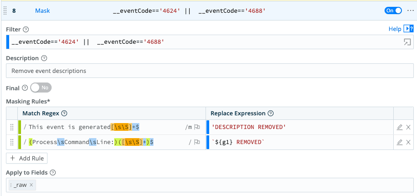Click the Description help question mark icon

click(44, 58)
